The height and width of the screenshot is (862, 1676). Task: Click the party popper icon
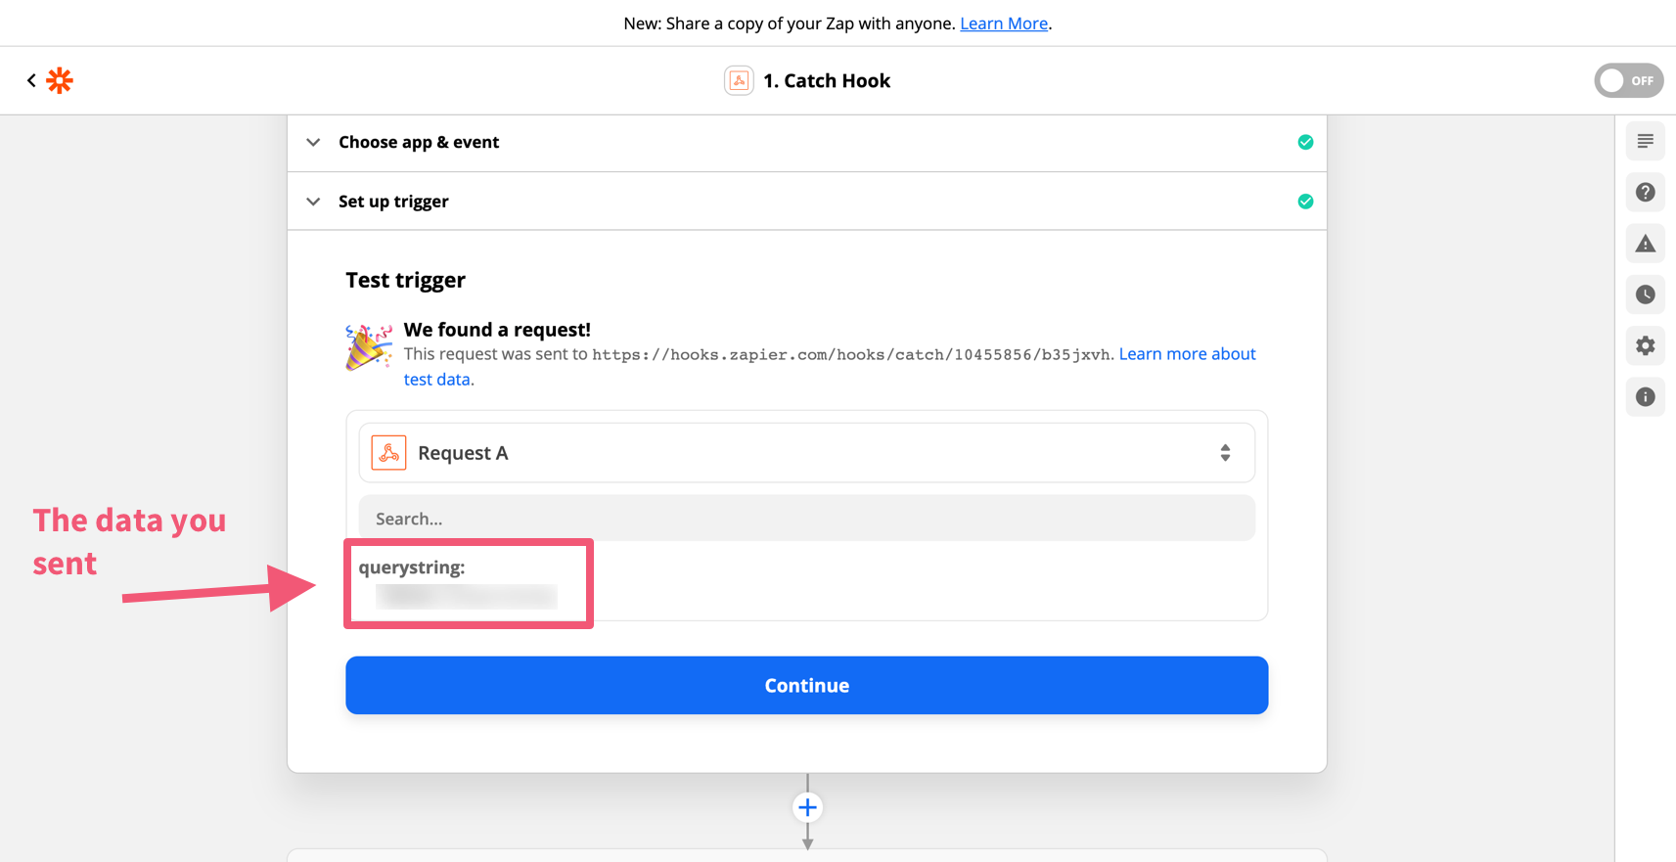369,347
